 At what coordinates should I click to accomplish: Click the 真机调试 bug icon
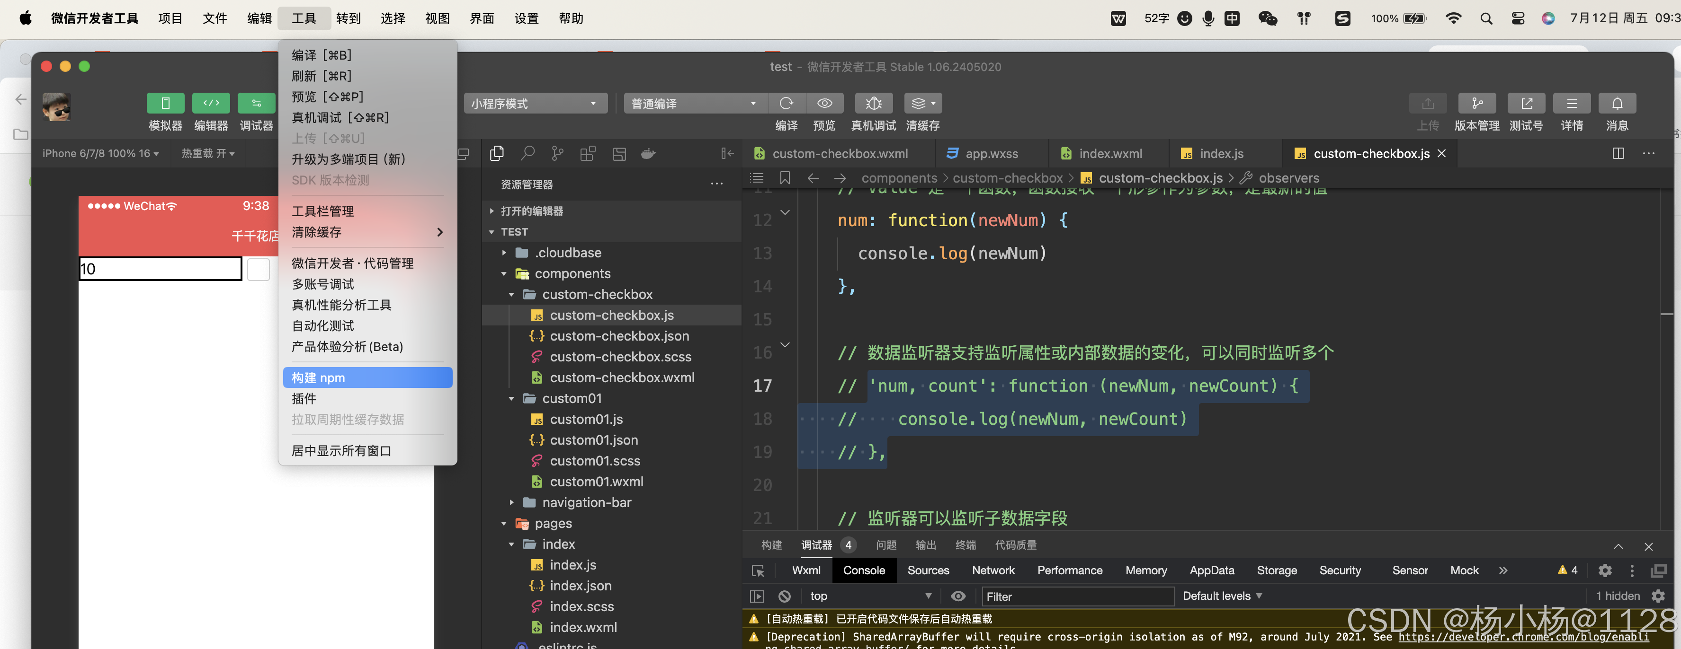(x=873, y=103)
